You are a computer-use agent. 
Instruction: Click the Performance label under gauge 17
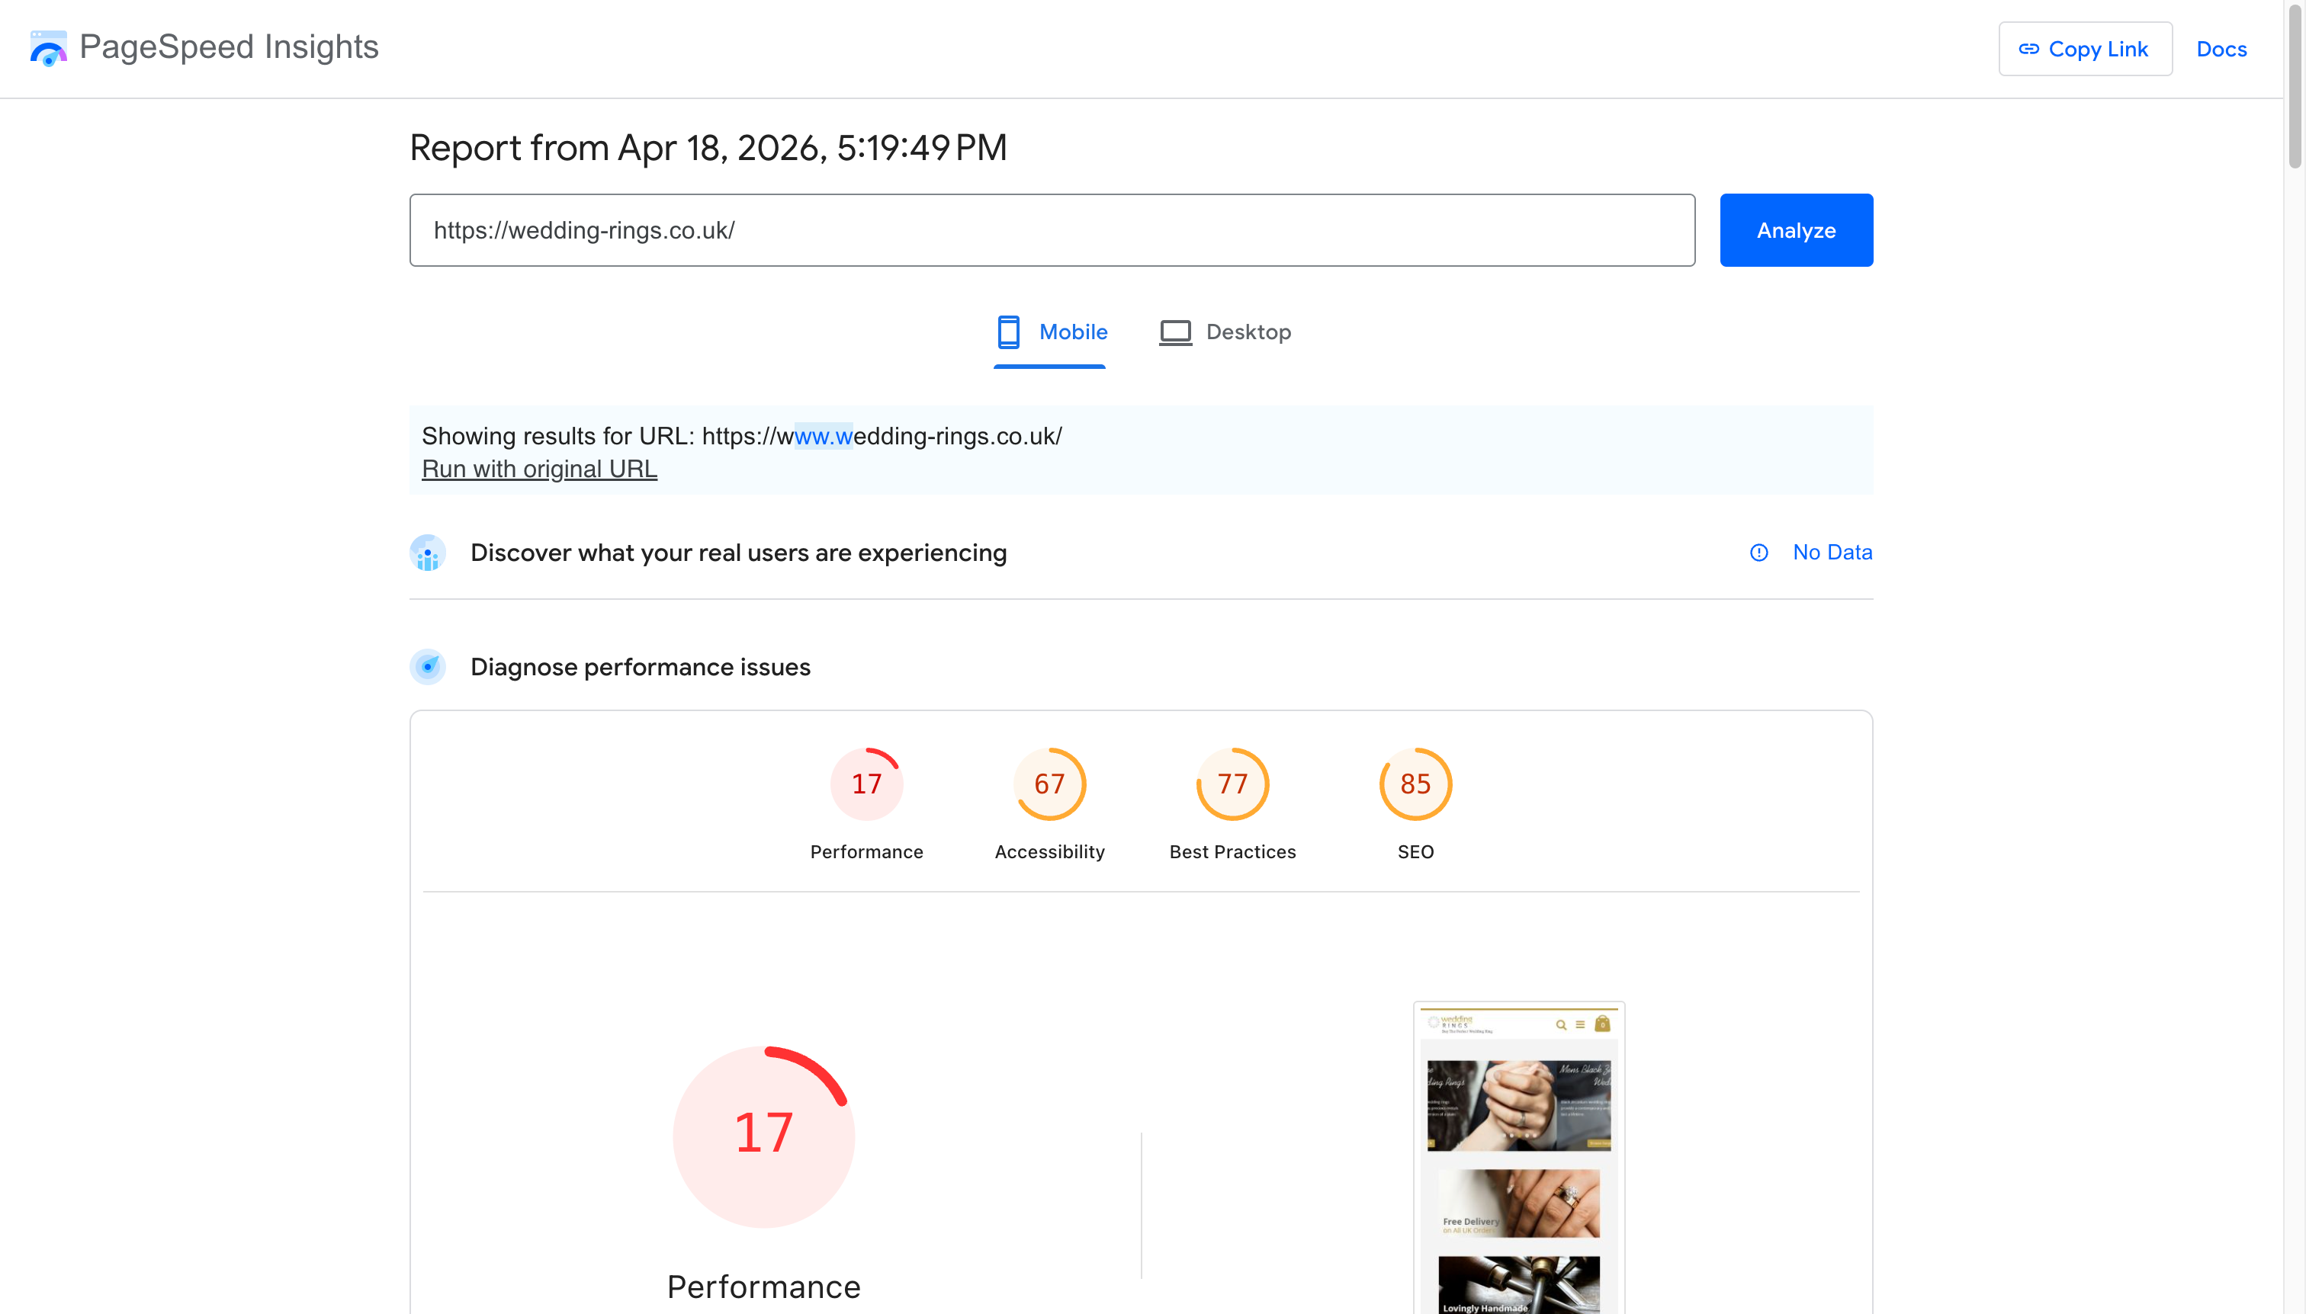[866, 852]
